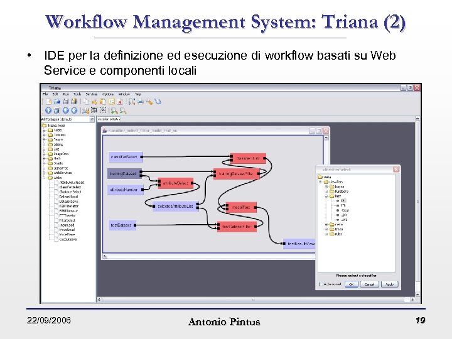This screenshot has width=452, height=339.
Task: Select FilterSelect in the Weka tool list
Action: pos(67,220)
